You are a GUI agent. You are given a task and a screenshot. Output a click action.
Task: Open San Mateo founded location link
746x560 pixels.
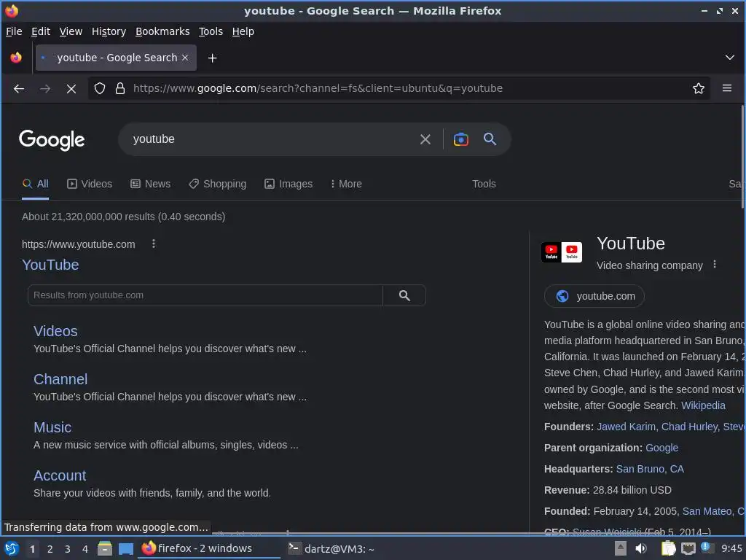click(x=707, y=511)
